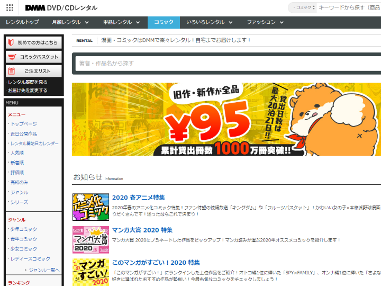The height and width of the screenshot is (286, 381).
Task: Select the コミック navigation tab
Action: (x=164, y=22)
